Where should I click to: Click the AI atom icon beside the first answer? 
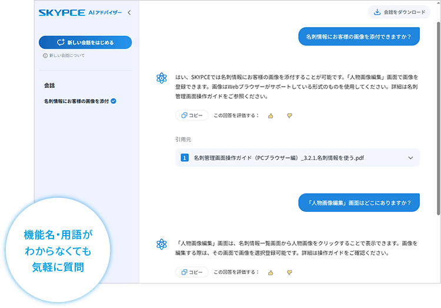[162, 78]
